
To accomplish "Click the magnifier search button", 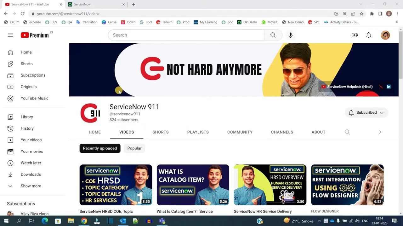I will coord(273,35).
